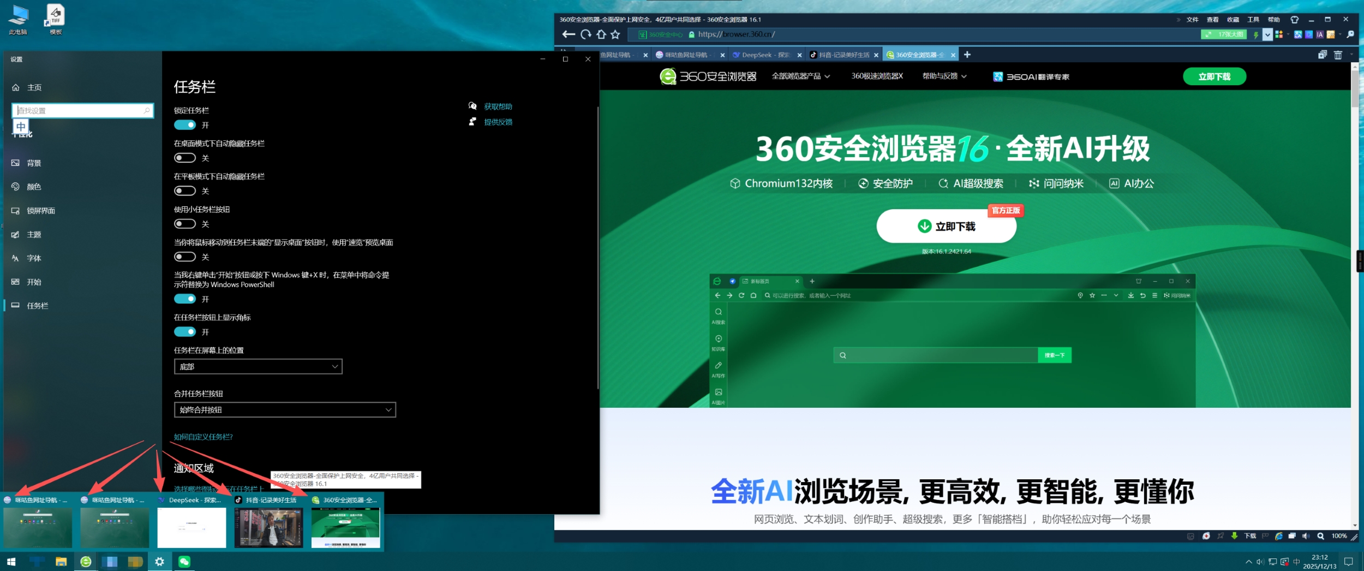Open downloads via green 下载 arrow in status bar

pyautogui.click(x=1234, y=536)
